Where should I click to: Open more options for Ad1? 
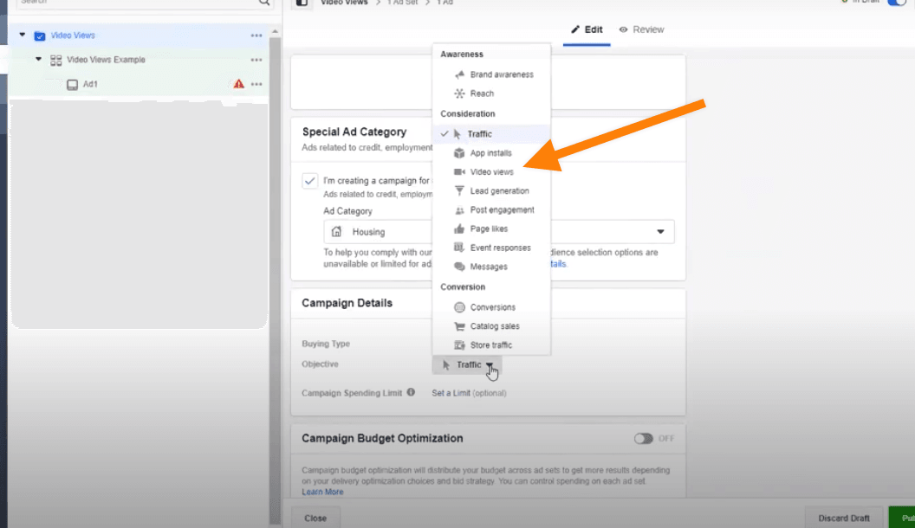click(x=256, y=84)
